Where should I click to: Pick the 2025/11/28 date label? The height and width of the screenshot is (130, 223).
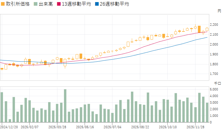coord(195,127)
